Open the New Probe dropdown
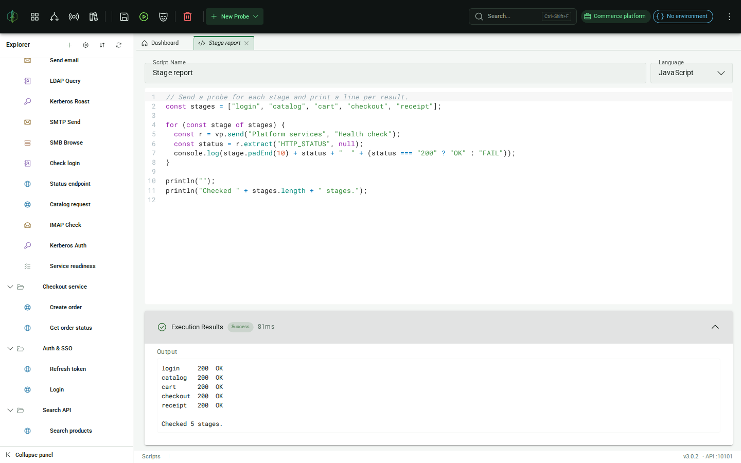The image size is (741, 463). click(235, 16)
